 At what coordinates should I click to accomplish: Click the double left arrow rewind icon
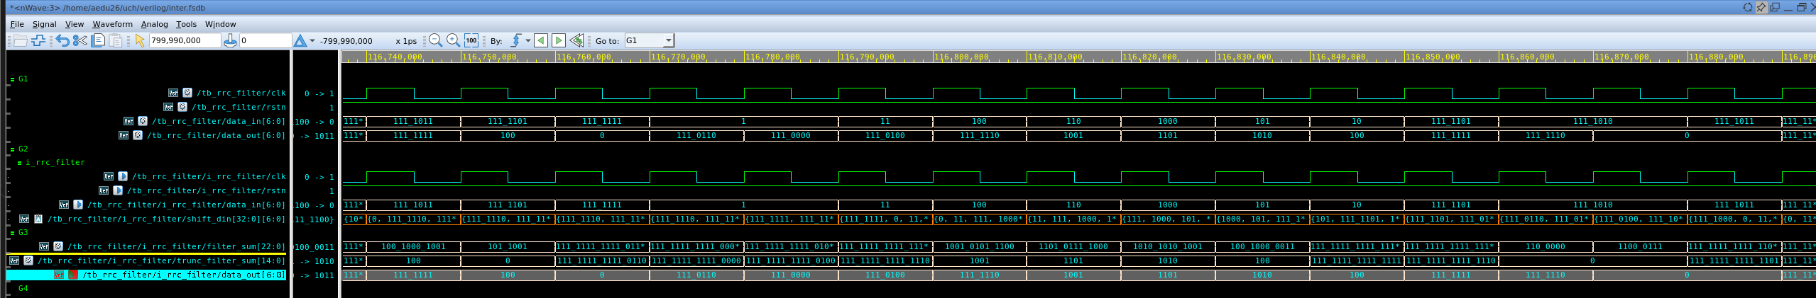click(x=577, y=40)
